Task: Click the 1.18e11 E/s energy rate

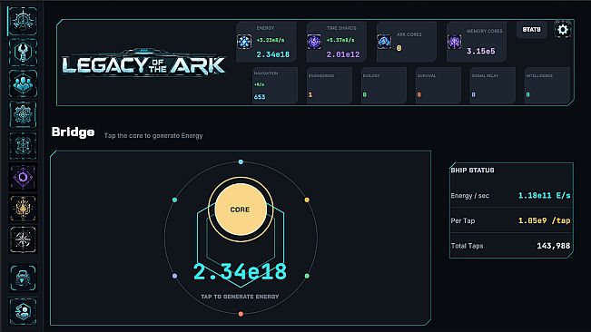Action: tap(545, 195)
